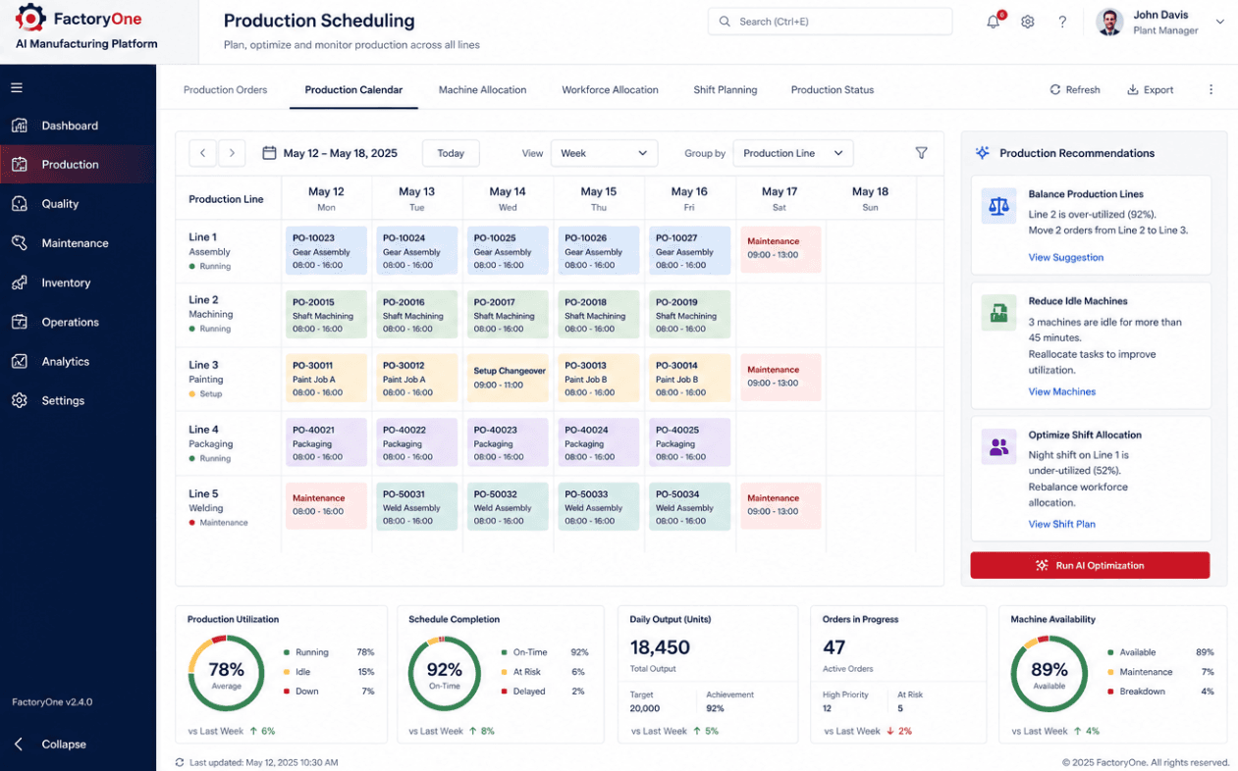
Task: Expand the John Davis account chevron
Action: [1220, 22]
